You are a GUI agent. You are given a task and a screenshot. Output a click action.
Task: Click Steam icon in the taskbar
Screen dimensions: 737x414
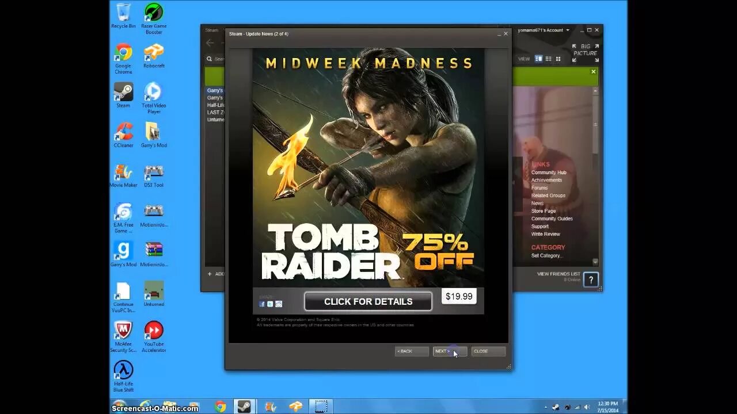pos(244,407)
